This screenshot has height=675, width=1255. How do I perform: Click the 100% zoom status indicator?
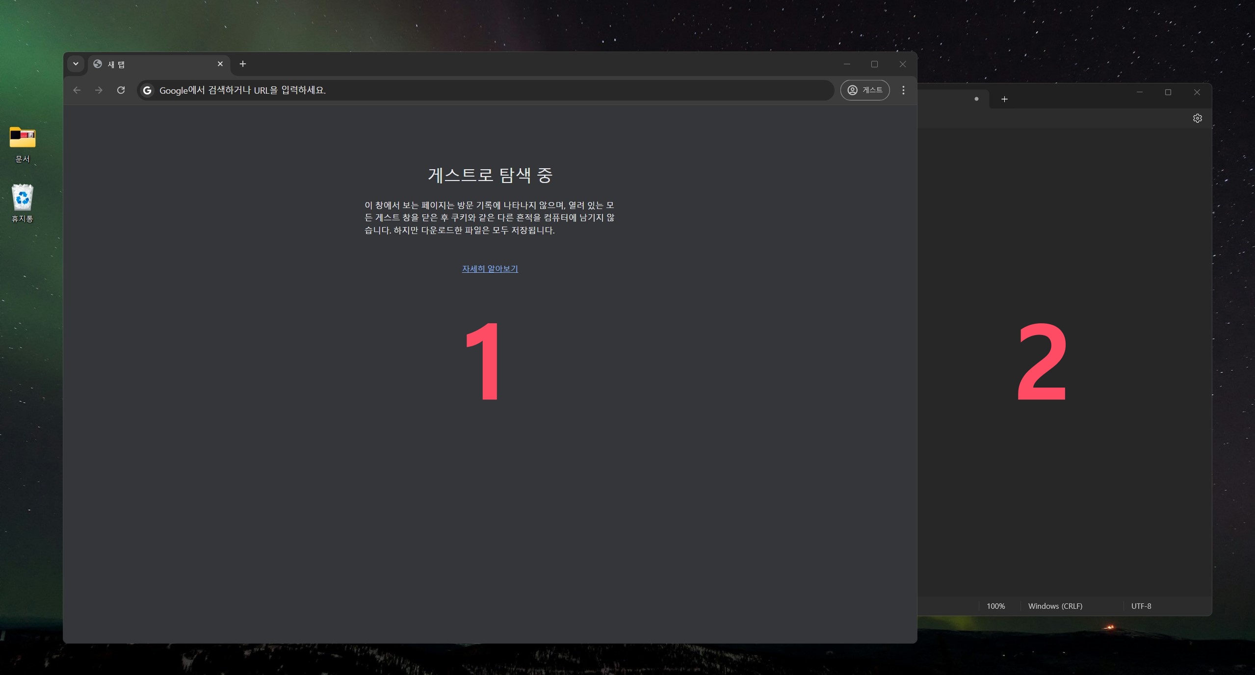(x=995, y=606)
